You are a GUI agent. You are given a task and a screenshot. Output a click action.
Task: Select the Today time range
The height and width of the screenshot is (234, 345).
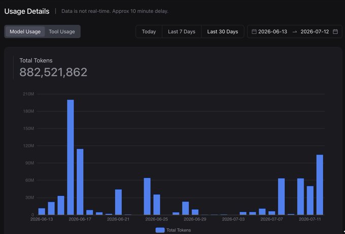pos(149,32)
